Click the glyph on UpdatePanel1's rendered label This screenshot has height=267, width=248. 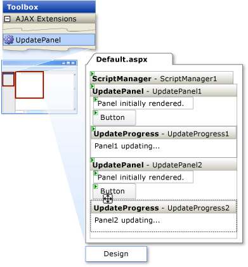(96, 100)
